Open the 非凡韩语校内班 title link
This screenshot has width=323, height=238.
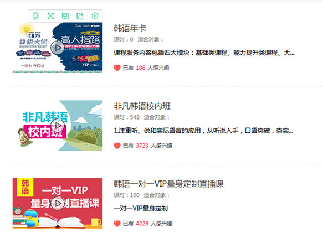(x=142, y=106)
